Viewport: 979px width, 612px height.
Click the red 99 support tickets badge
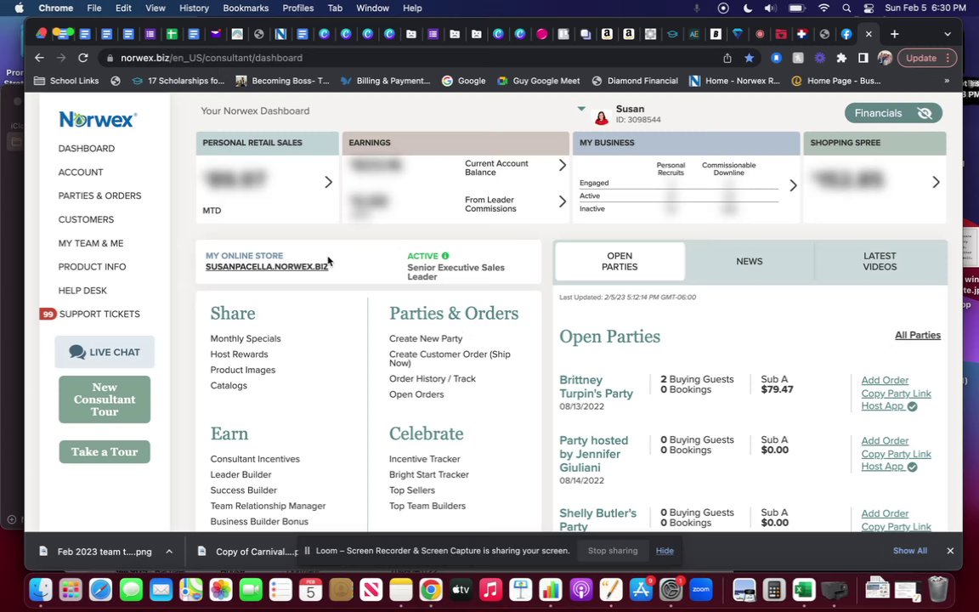(48, 314)
